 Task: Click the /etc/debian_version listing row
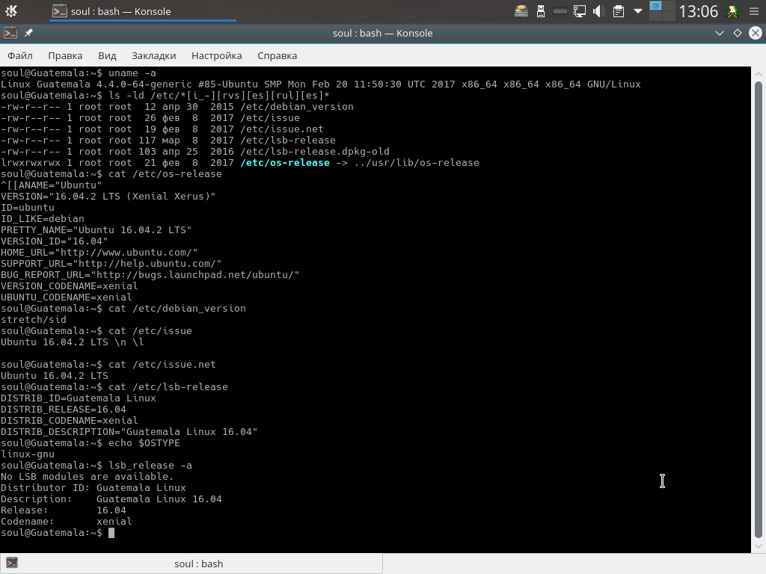tap(177, 106)
